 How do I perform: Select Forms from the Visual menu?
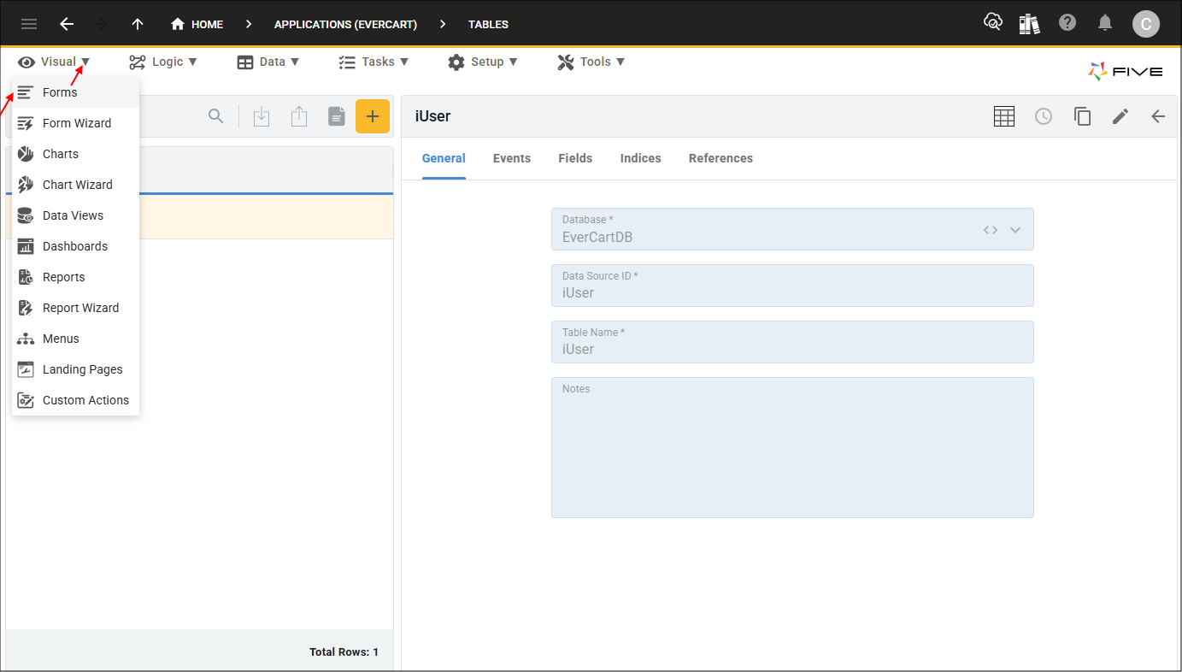(60, 92)
